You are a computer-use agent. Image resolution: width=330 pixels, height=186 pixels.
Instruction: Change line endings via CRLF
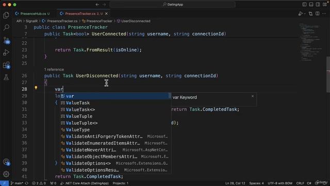coord(300,183)
